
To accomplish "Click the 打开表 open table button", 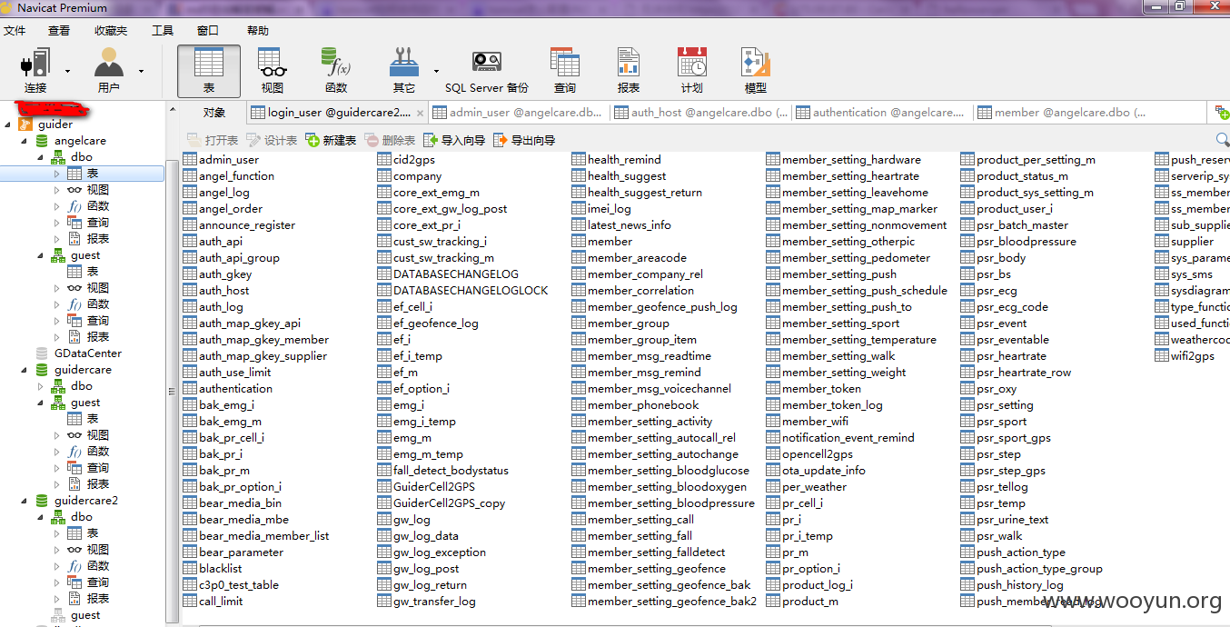I will 213,140.
